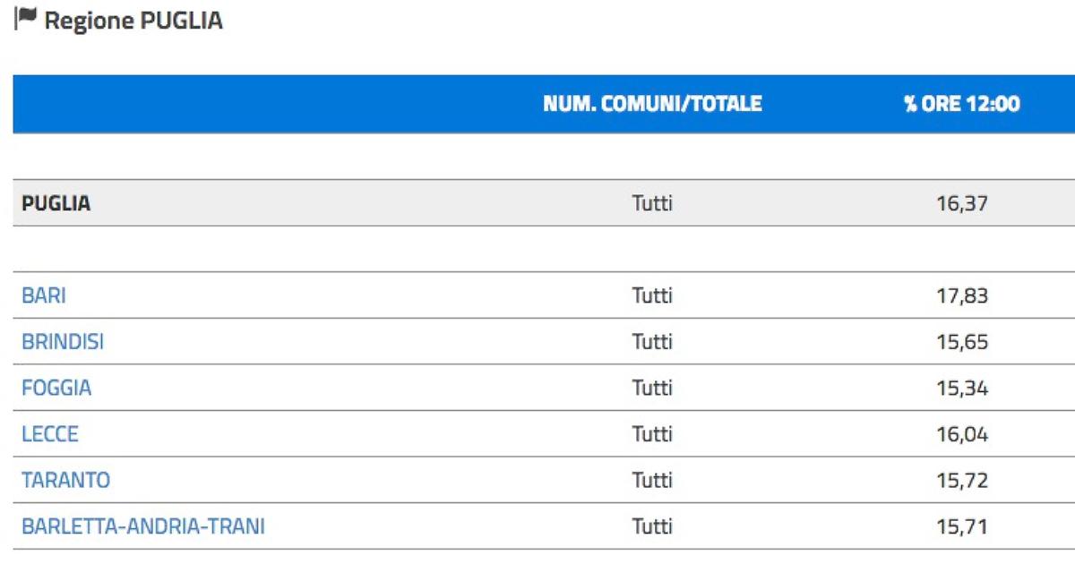The image size is (1075, 564).
Task: Click the 15,71 value for Barletta-Andria-Trani
Action: coord(962,527)
